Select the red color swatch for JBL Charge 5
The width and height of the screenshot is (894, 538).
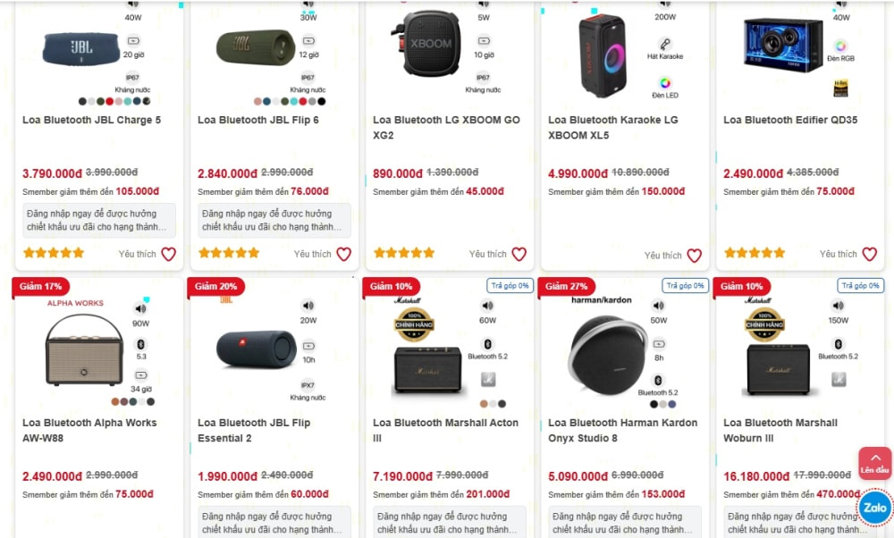pos(110,102)
